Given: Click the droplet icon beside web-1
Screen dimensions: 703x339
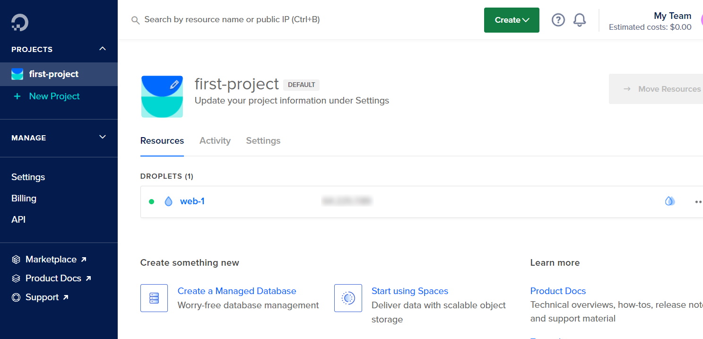Looking at the screenshot, I should pyautogui.click(x=168, y=201).
